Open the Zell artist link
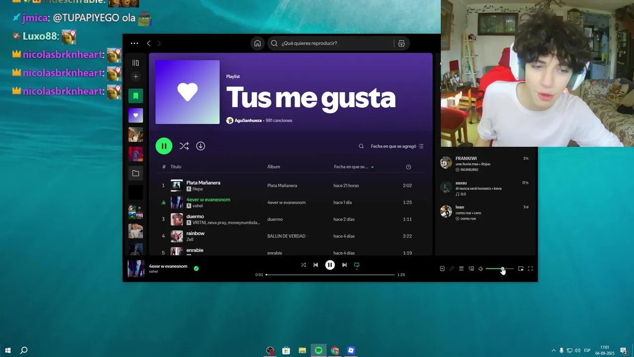This screenshot has width=634, height=357. click(x=190, y=239)
